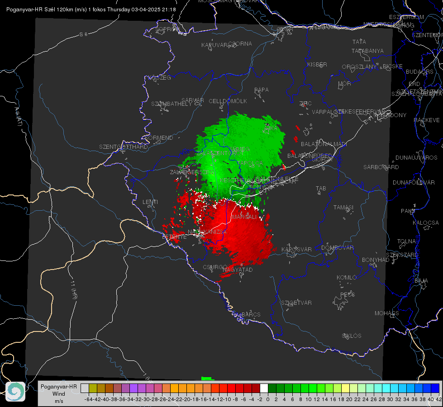Screen dimensions: 443x407
Task: Select the TATA town label
Action: (359, 42)
